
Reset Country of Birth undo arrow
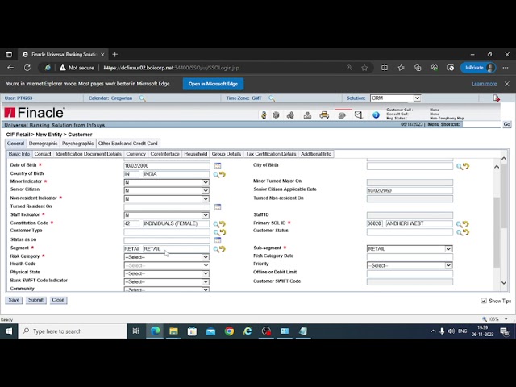click(223, 174)
